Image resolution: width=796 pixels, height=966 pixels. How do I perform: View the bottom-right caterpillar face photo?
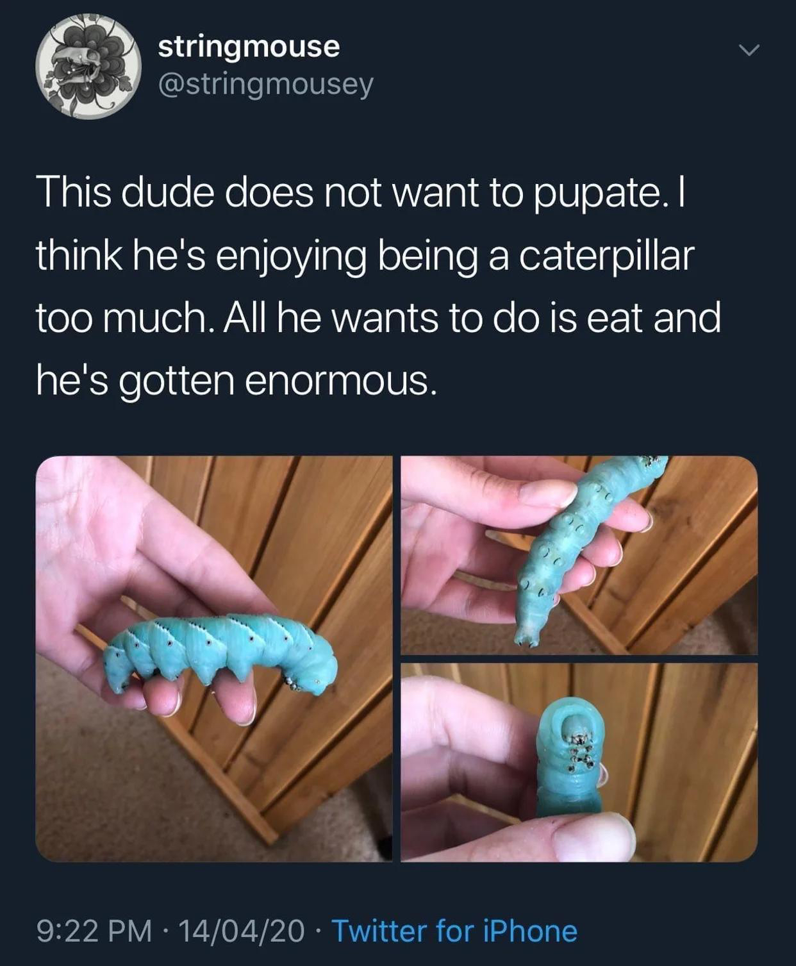tap(579, 762)
